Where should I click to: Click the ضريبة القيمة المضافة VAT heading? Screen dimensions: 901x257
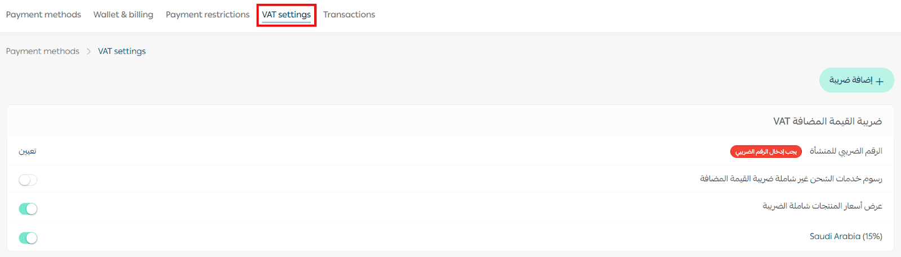click(x=827, y=121)
